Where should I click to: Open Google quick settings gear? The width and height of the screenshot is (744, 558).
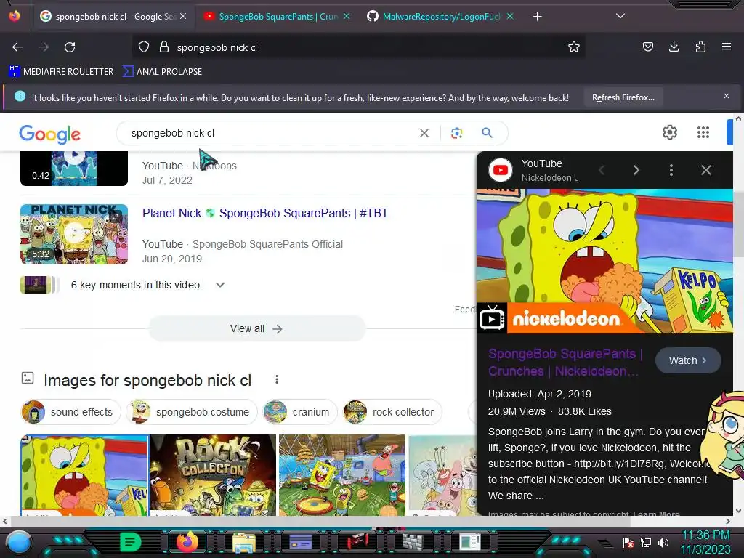click(x=669, y=132)
